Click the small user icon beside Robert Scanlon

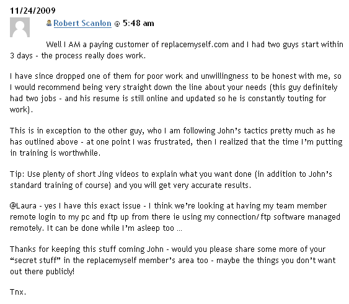[49, 23]
